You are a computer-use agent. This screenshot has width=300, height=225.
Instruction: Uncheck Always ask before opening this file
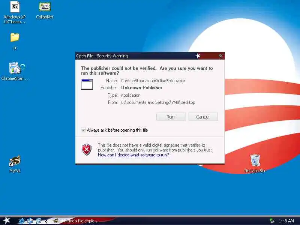(x=83, y=130)
